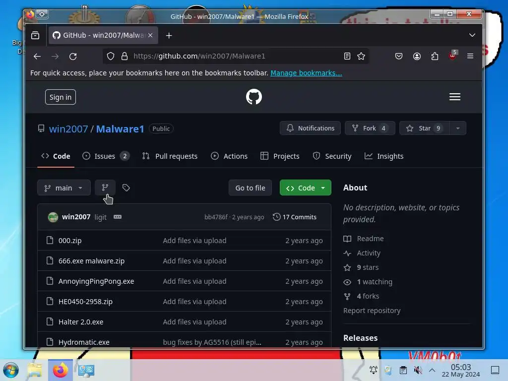Open the Security tab
Image resolution: width=508 pixels, height=381 pixels.
coord(332,156)
